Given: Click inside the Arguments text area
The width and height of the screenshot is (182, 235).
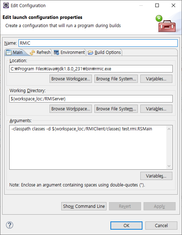Looking at the screenshot, I should (x=91, y=147).
